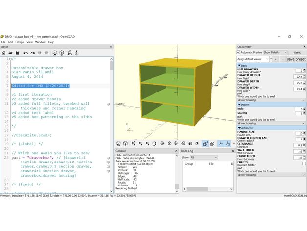Toggle the Automatic Preview checkbox
This screenshot has width=307, height=231.
239,52
